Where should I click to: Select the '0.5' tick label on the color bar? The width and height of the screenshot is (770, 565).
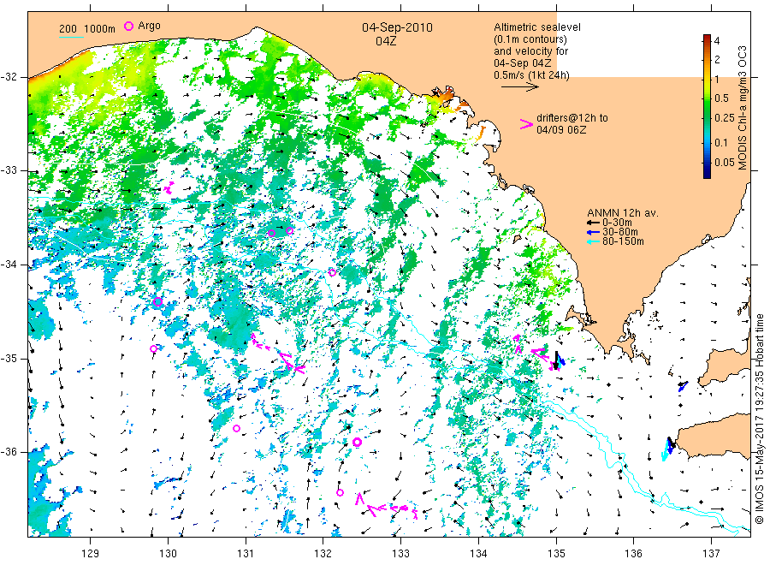[722, 98]
